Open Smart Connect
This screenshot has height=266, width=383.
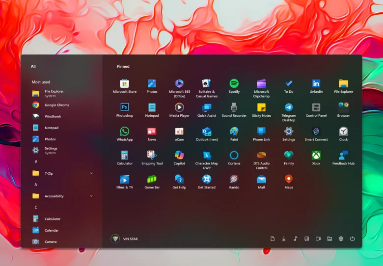click(316, 134)
